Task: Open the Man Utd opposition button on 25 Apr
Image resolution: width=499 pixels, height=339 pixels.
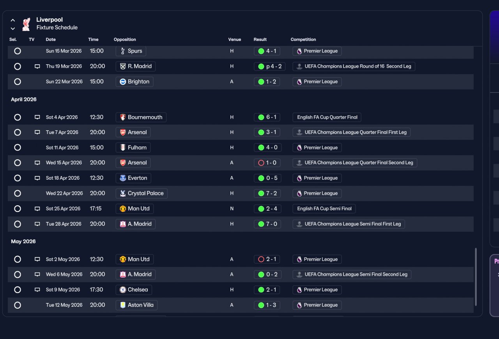Action: point(134,209)
